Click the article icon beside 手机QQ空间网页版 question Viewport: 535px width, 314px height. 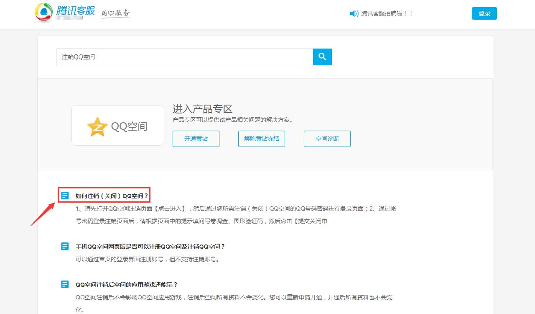[64, 247]
